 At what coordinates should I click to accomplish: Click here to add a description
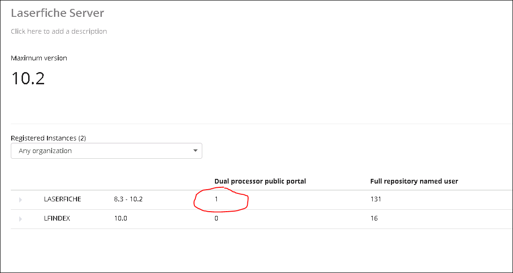coord(59,31)
